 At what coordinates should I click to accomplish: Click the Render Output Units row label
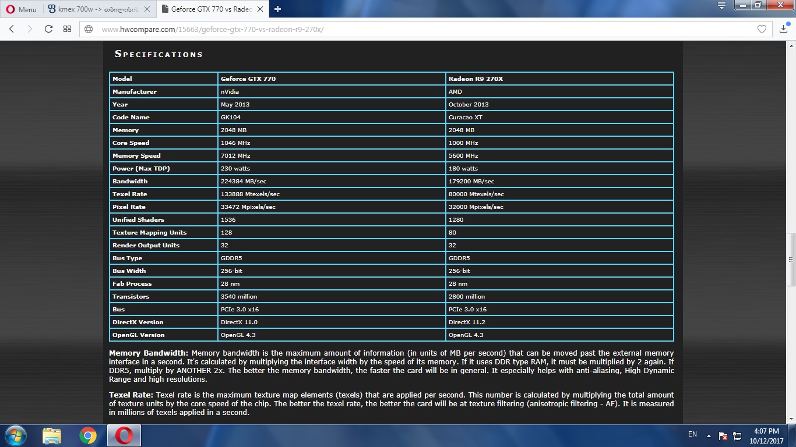coord(146,245)
